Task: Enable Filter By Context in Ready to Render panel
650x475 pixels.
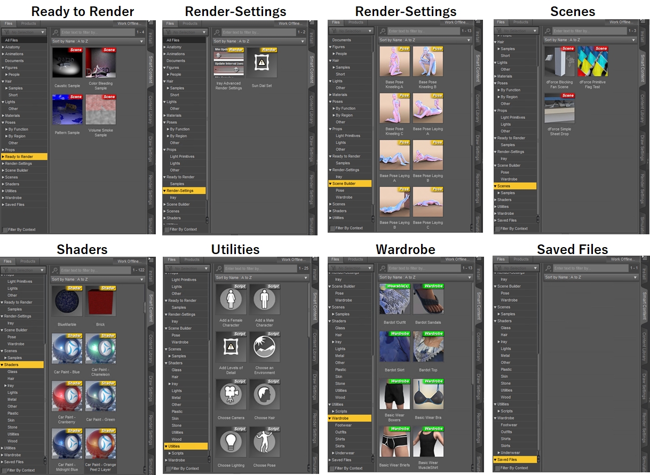Action: 5,229
